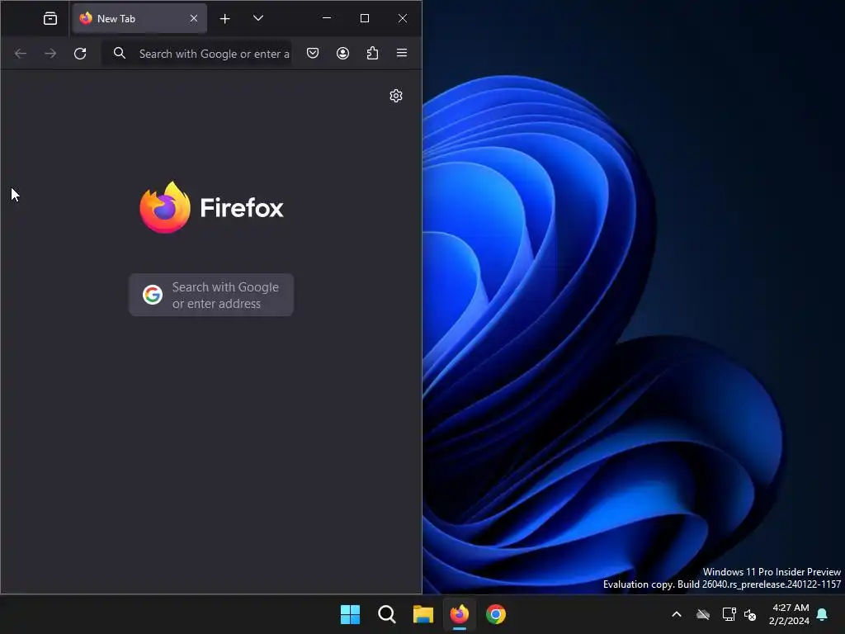Open Firefox application hamburger menu
845x634 pixels.
pyautogui.click(x=402, y=53)
